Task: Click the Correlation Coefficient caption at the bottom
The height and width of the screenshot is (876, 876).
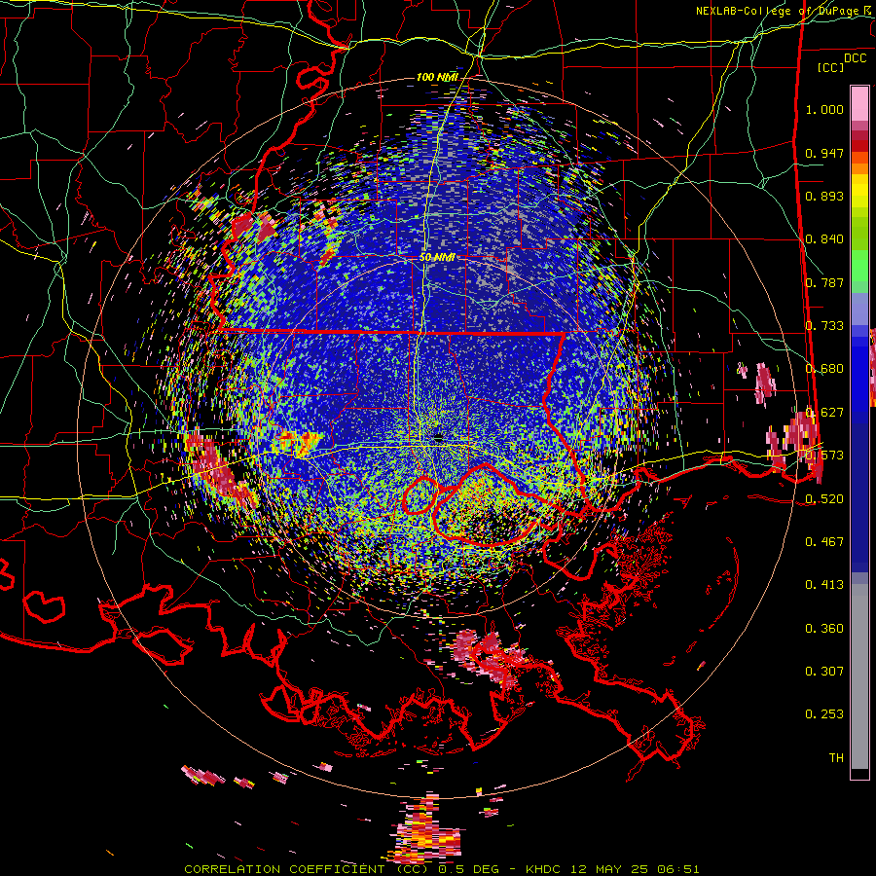Action: [441, 869]
